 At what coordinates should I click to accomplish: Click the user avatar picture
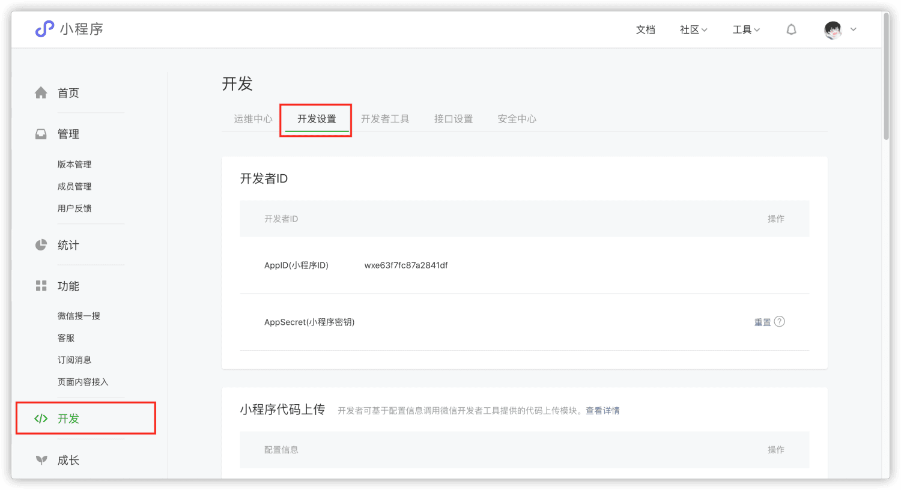[x=833, y=30]
